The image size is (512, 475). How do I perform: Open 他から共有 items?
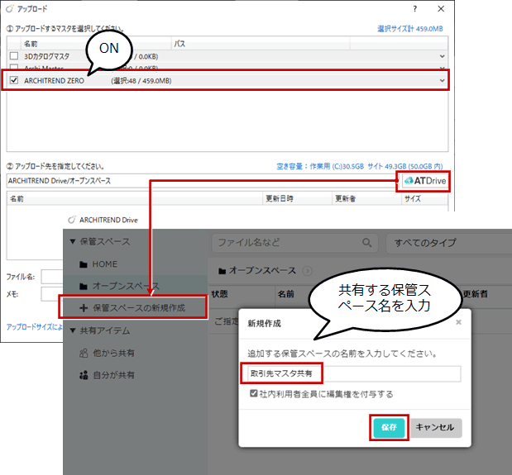(113, 353)
